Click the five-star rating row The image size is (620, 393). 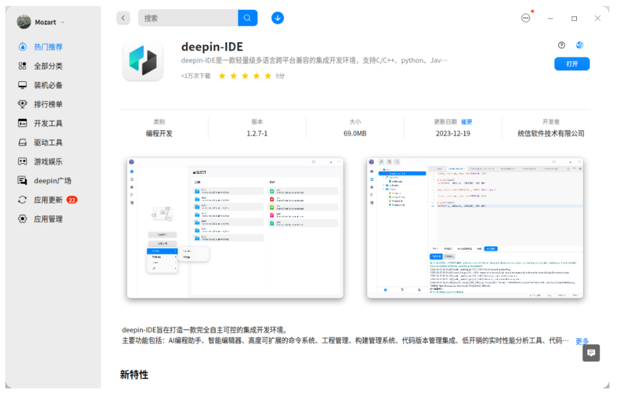(245, 76)
